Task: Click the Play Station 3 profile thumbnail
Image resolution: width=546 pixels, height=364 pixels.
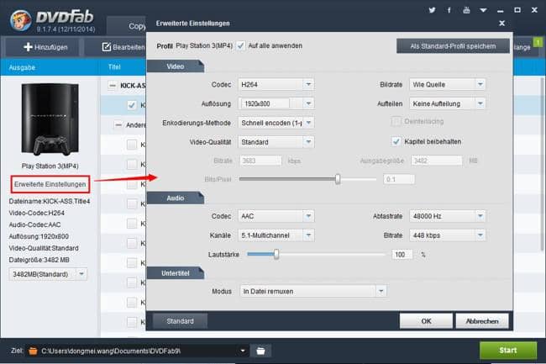Action: pyautogui.click(x=50, y=119)
